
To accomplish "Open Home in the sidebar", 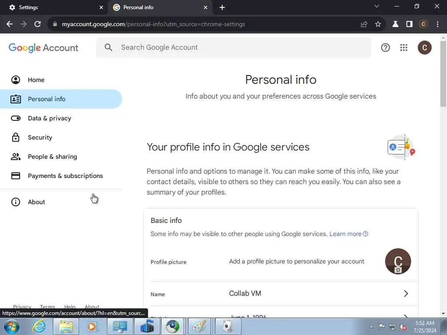I will [61, 80].
